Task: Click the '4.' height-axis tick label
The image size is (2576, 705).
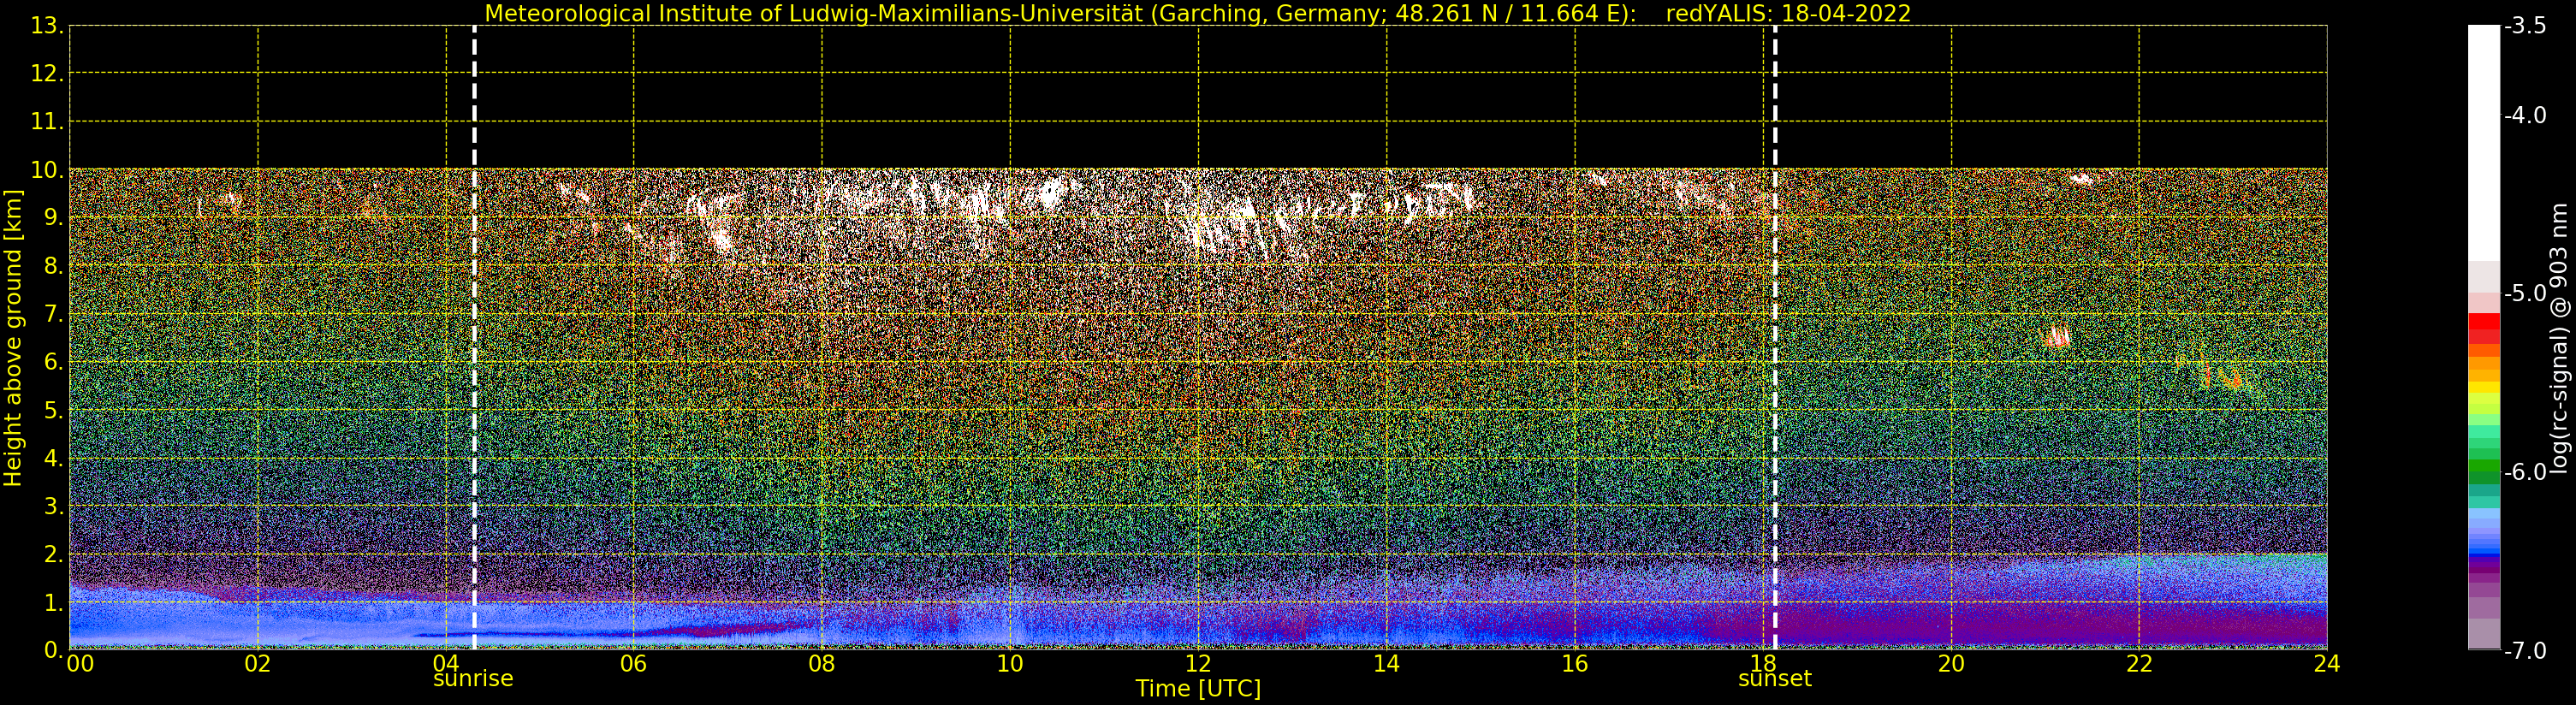Action: tap(54, 458)
